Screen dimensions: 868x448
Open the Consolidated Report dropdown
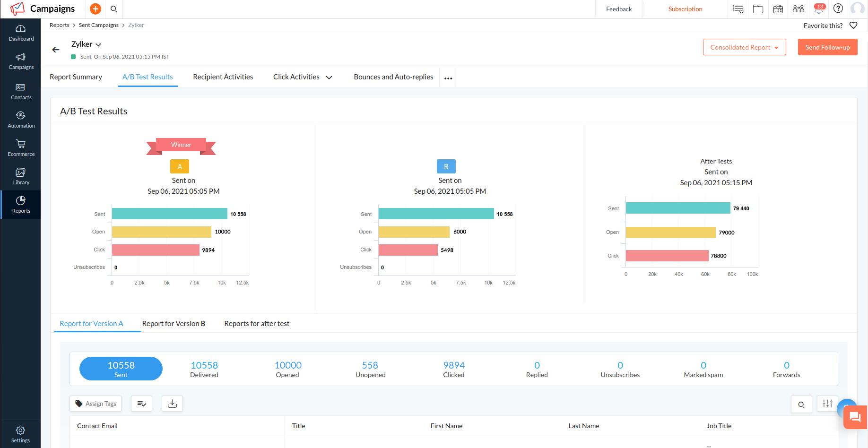click(744, 47)
